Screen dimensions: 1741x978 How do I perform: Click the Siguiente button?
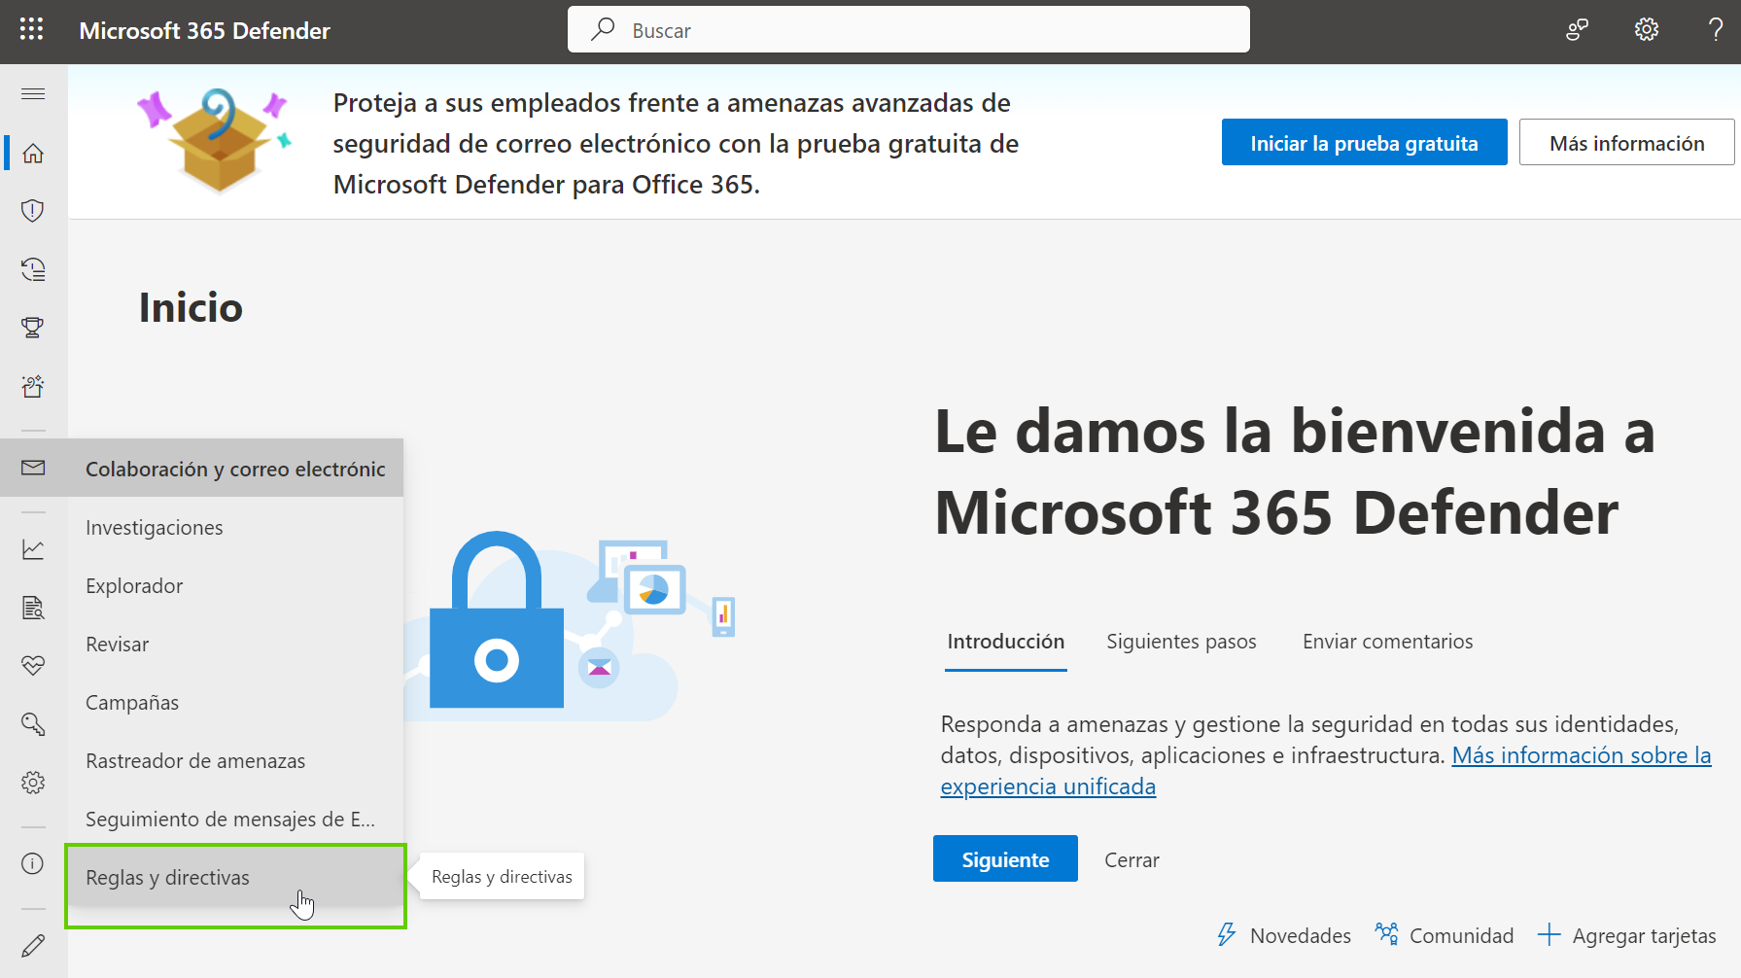(1005, 859)
